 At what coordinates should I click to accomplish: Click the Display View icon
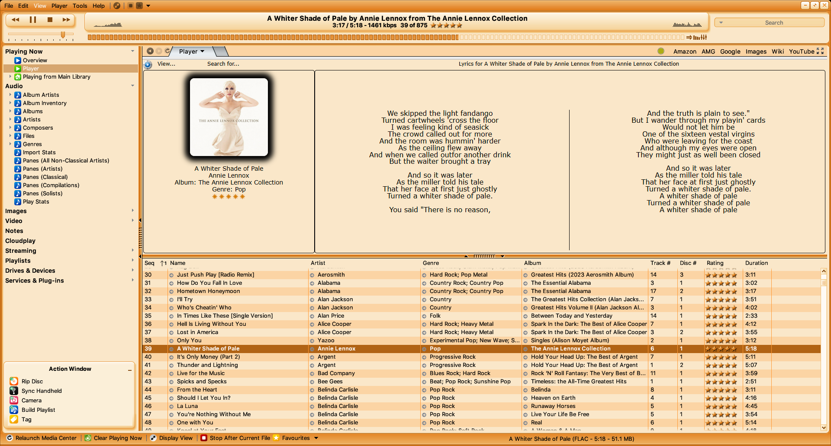153,438
